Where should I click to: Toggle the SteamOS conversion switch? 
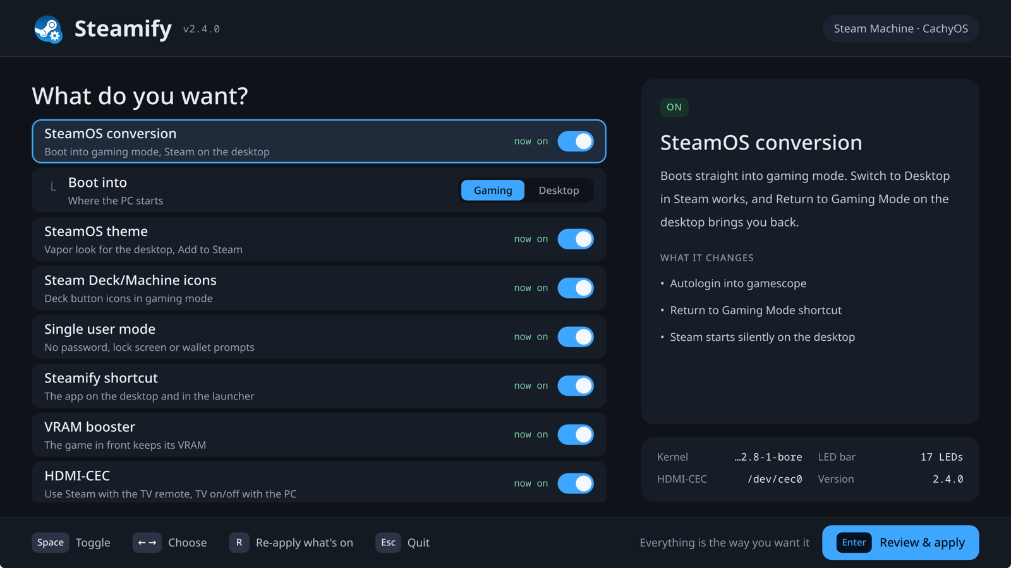click(x=576, y=141)
